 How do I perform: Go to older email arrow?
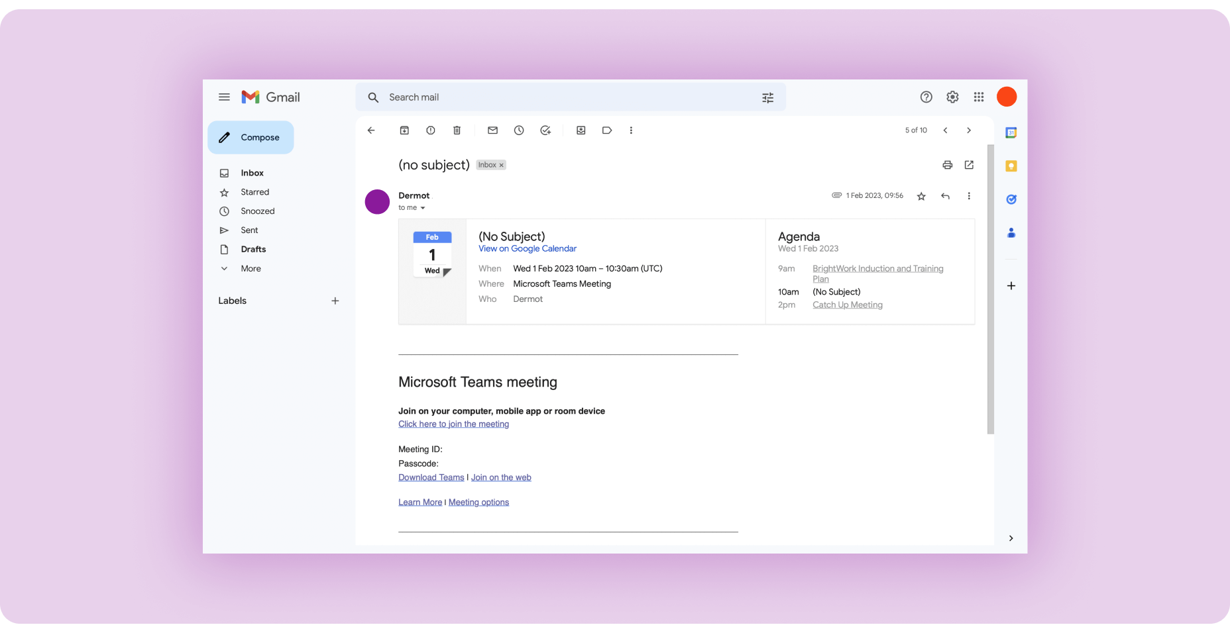point(969,130)
